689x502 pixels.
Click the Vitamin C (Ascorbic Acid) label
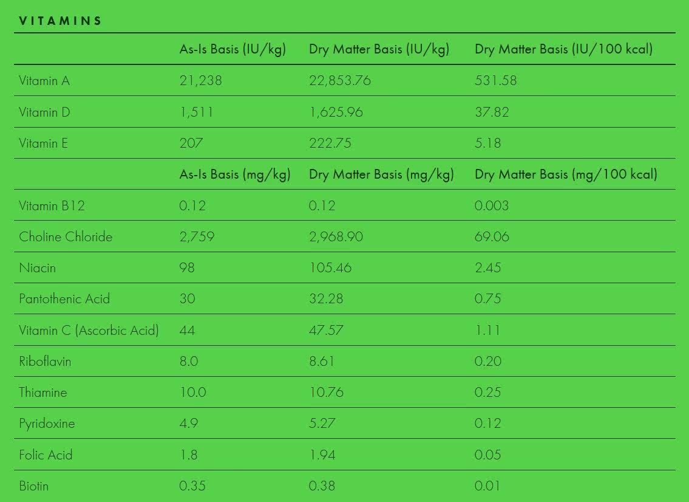pyautogui.click(x=89, y=331)
